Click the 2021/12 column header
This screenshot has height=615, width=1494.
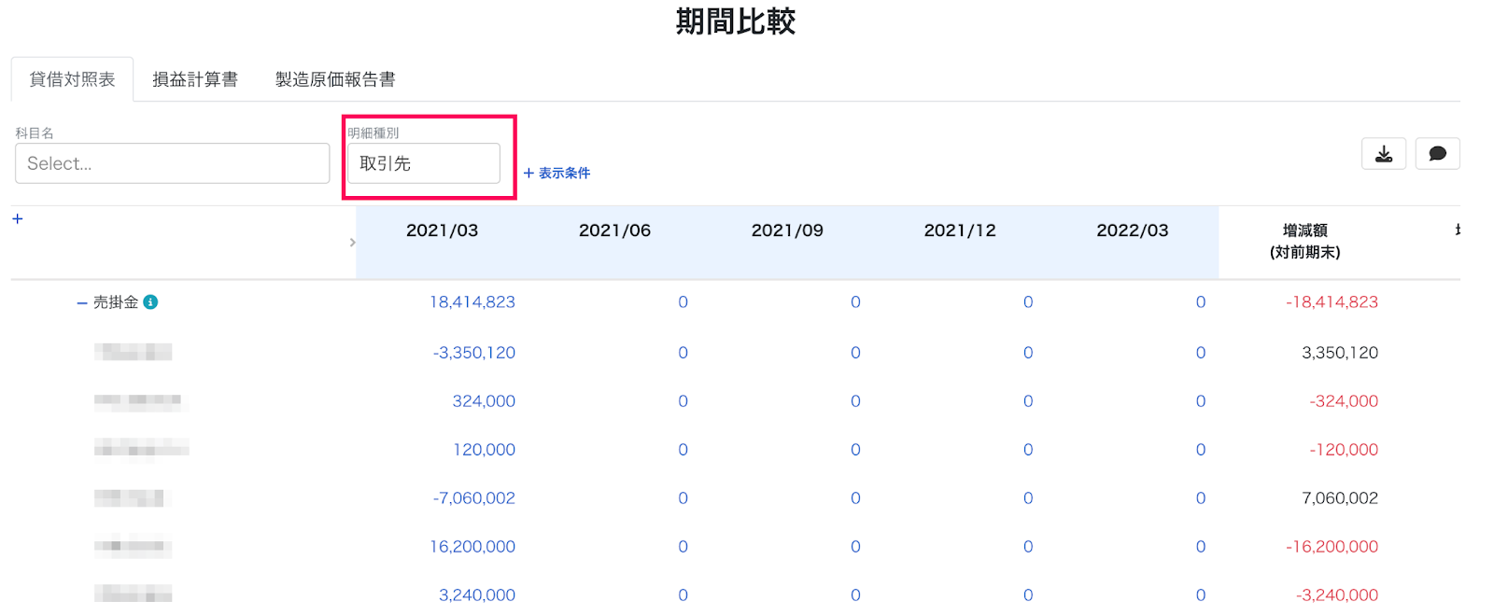[x=960, y=231]
